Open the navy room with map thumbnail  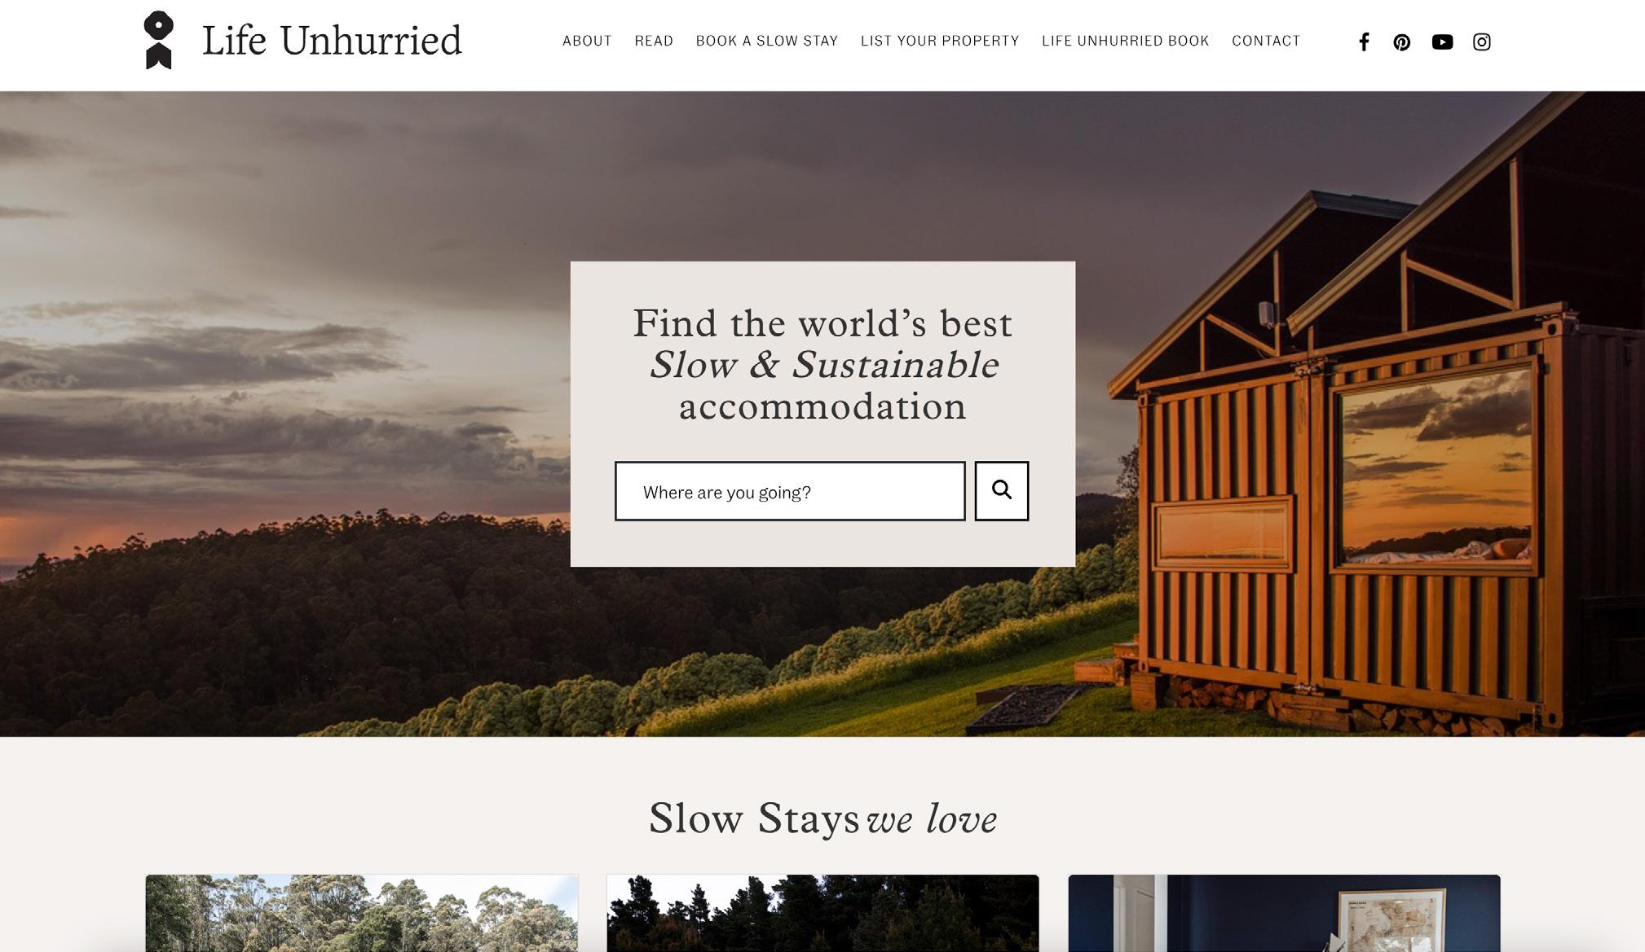(1284, 913)
